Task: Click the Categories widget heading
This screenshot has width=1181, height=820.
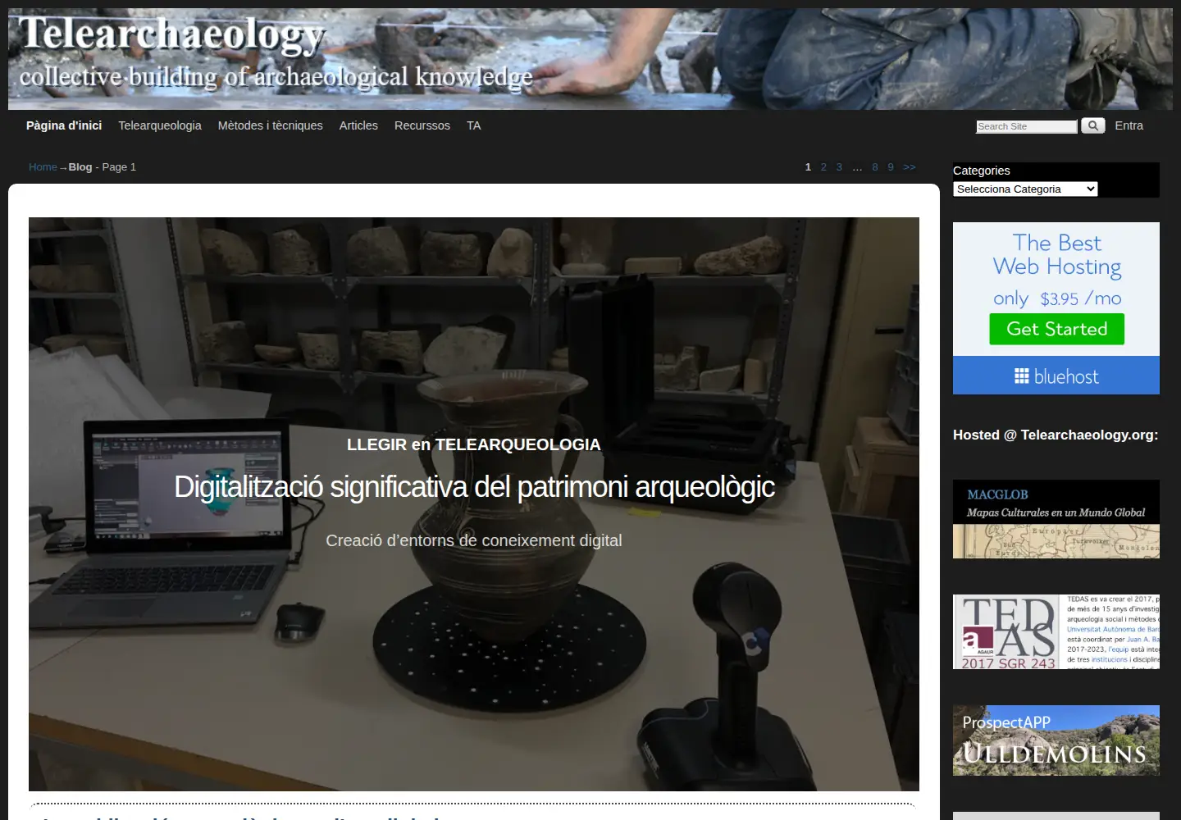Action: coord(982,171)
